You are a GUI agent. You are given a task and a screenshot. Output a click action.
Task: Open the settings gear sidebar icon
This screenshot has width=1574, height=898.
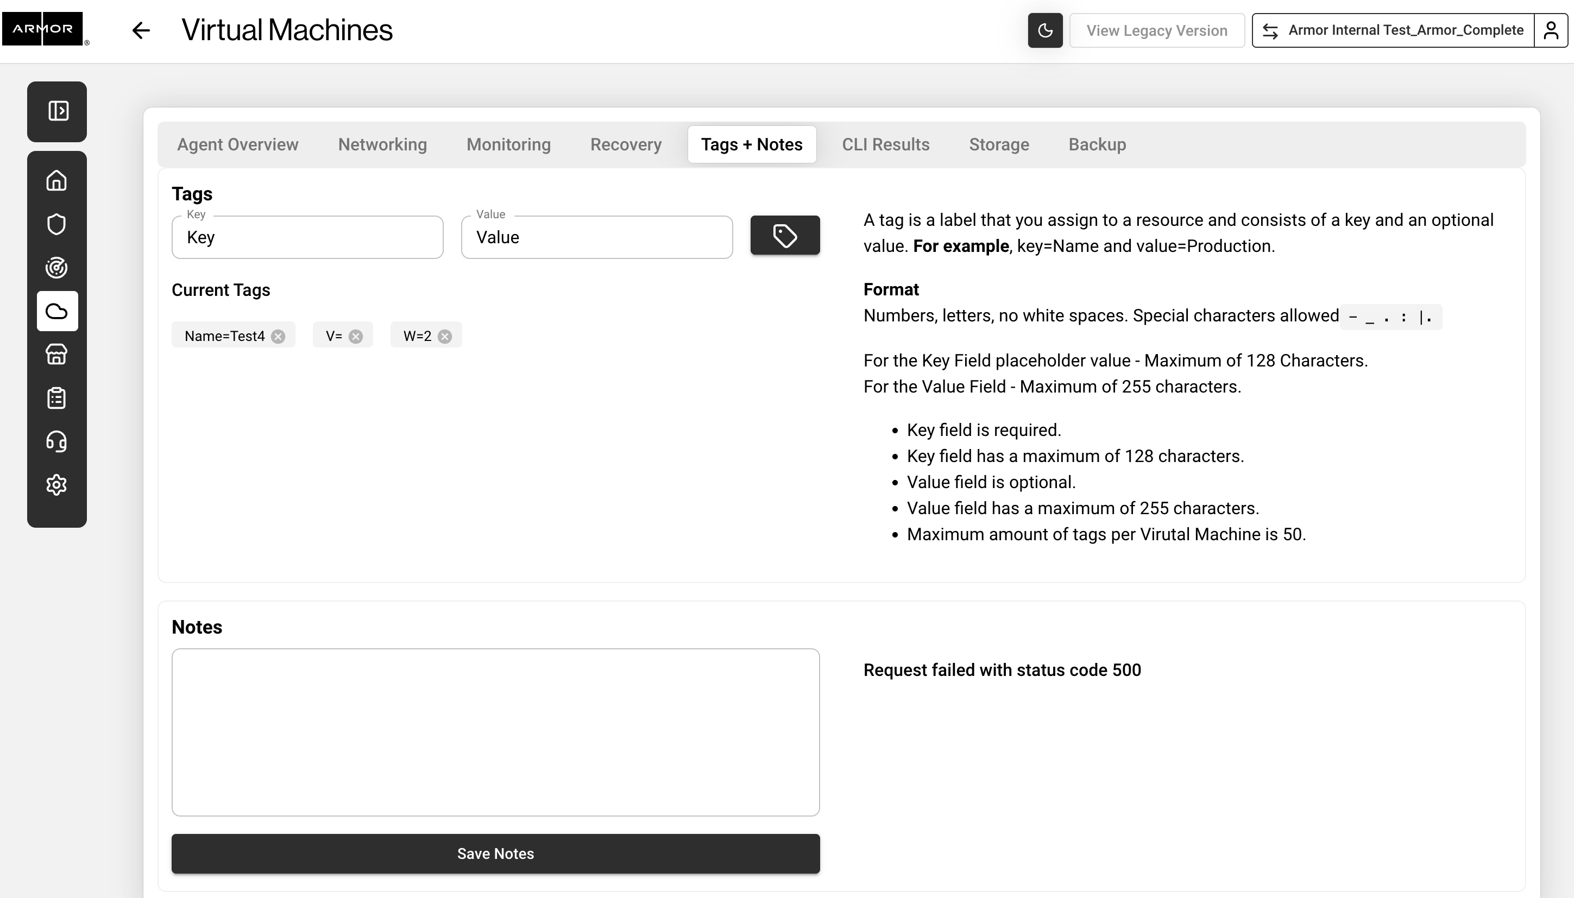click(57, 485)
